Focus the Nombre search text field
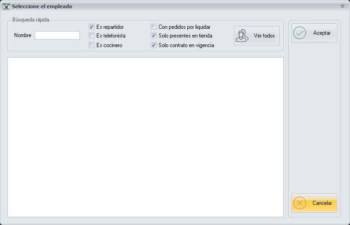Image resolution: width=350 pixels, height=225 pixels. point(57,36)
